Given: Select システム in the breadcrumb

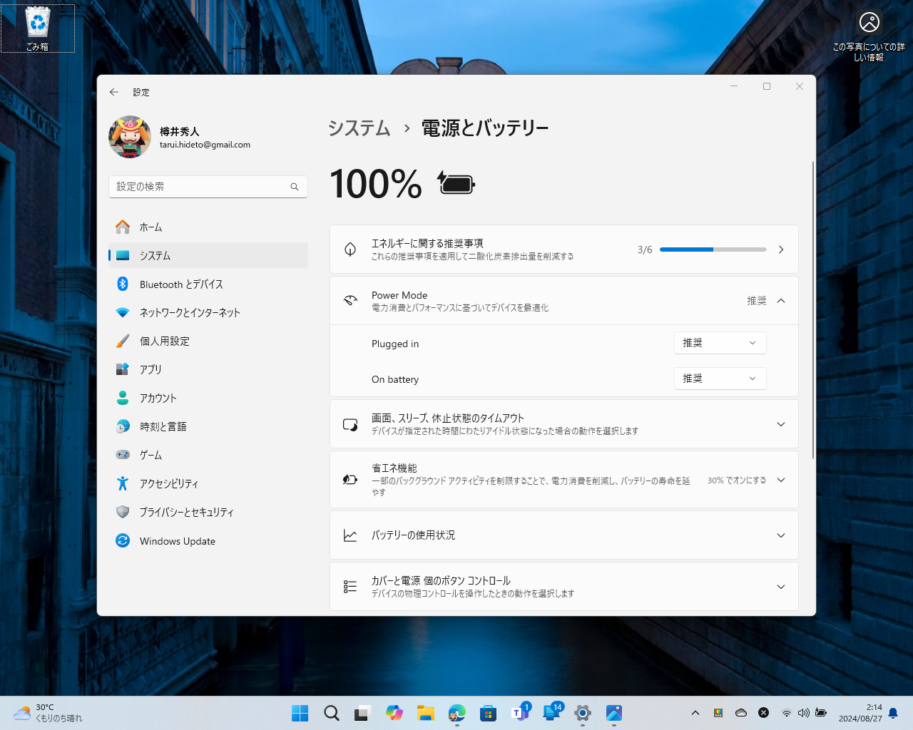Looking at the screenshot, I should 359,129.
